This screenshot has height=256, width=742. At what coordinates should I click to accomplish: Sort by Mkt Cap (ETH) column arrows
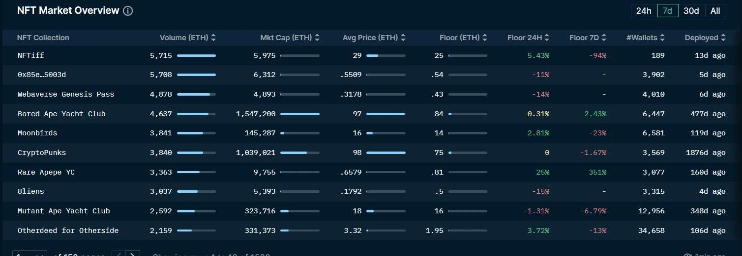(317, 38)
